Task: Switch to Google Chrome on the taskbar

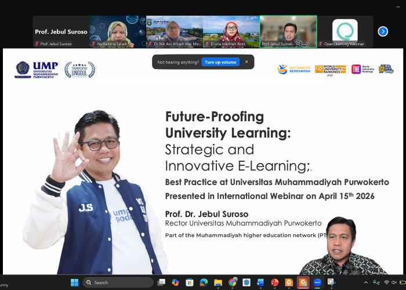Action: 232,282
